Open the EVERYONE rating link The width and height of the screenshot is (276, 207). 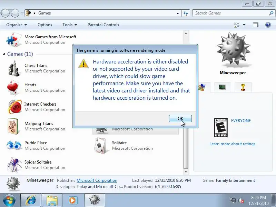point(241,121)
